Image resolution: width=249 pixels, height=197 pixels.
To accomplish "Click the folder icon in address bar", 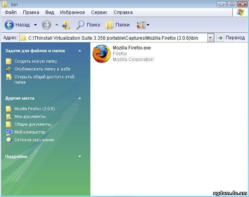I will tap(23, 38).
